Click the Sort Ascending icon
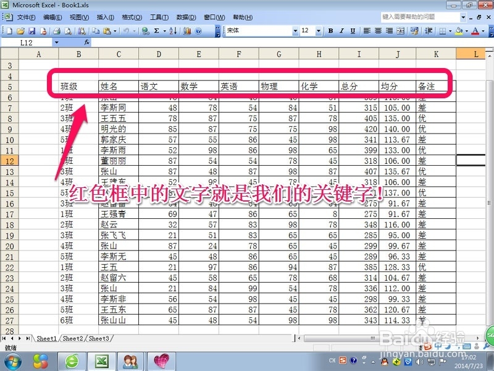Screen dimensions: 494x371 173,30
